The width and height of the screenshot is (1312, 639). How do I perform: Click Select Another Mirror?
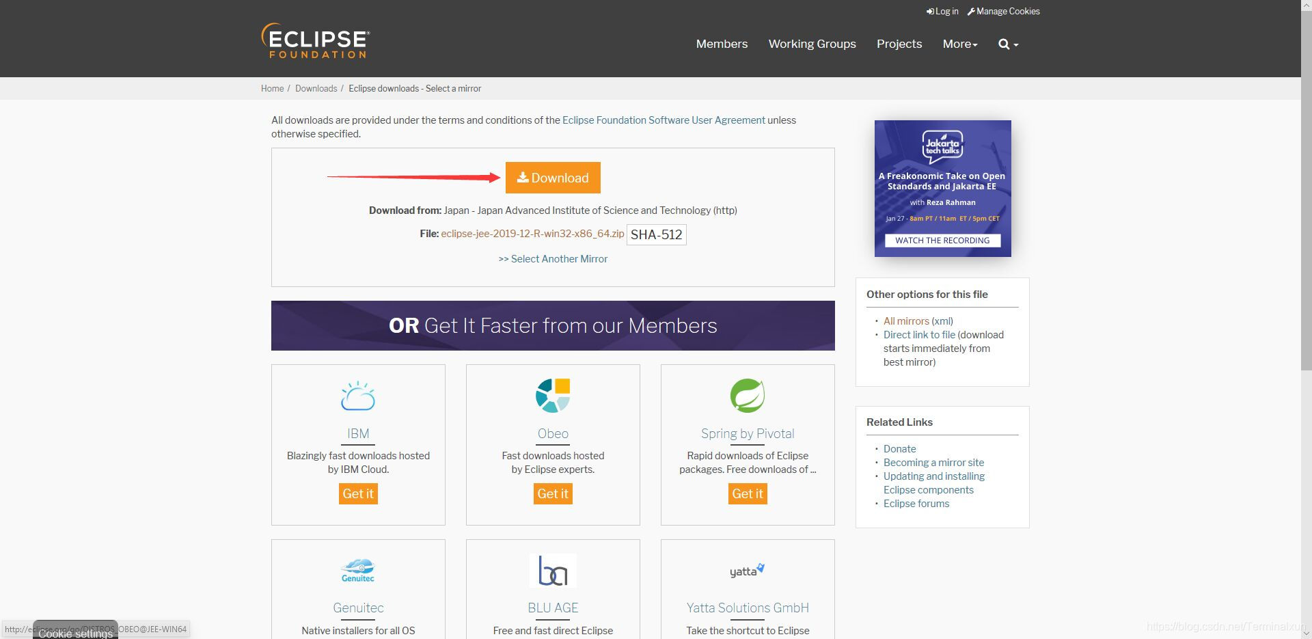(x=553, y=259)
